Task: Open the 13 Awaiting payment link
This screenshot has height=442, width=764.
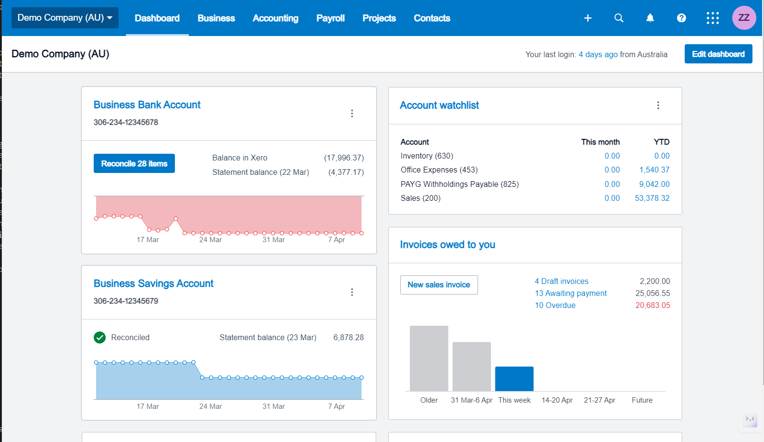Action: 571,293
